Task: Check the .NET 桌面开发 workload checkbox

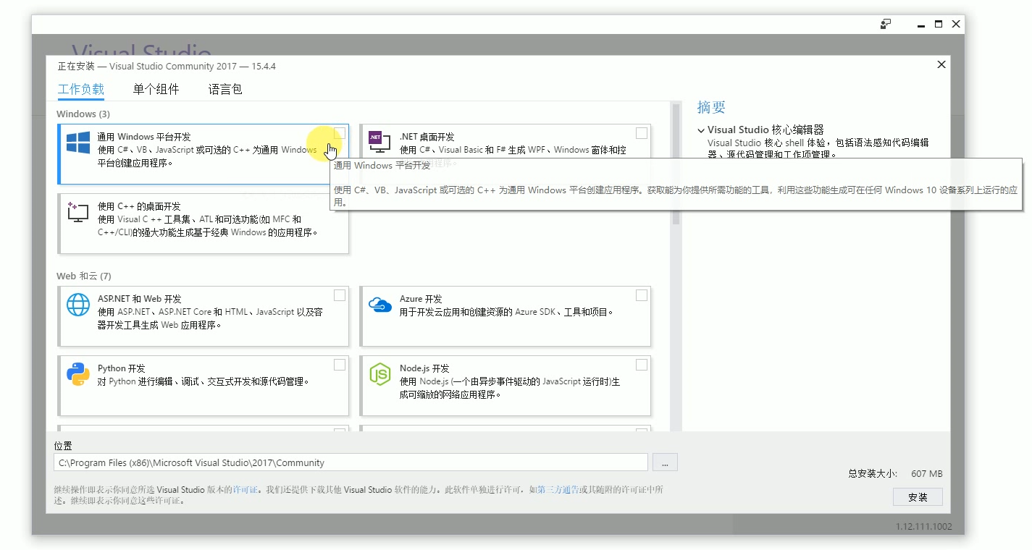Action: [641, 133]
